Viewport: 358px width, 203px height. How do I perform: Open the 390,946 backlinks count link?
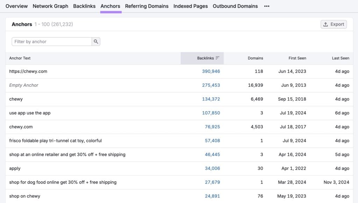pyautogui.click(x=211, y=72)
